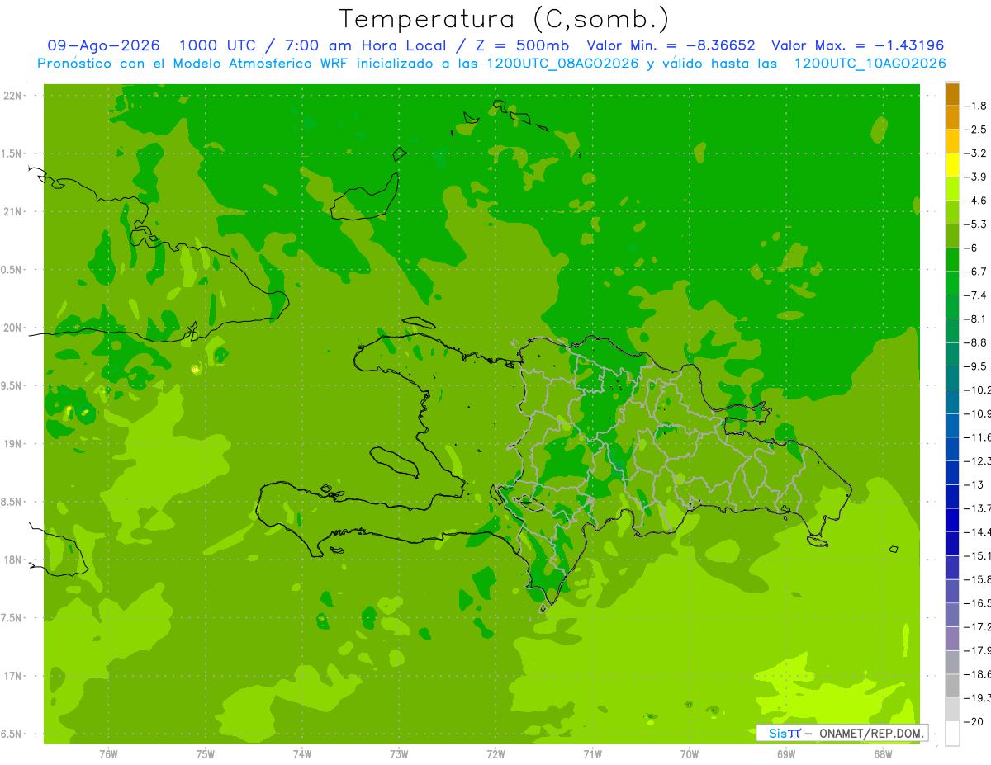Pick the yellow swatch between -3.2 and -3.9
The image size is (991, 765).
[x=952, y=166]
